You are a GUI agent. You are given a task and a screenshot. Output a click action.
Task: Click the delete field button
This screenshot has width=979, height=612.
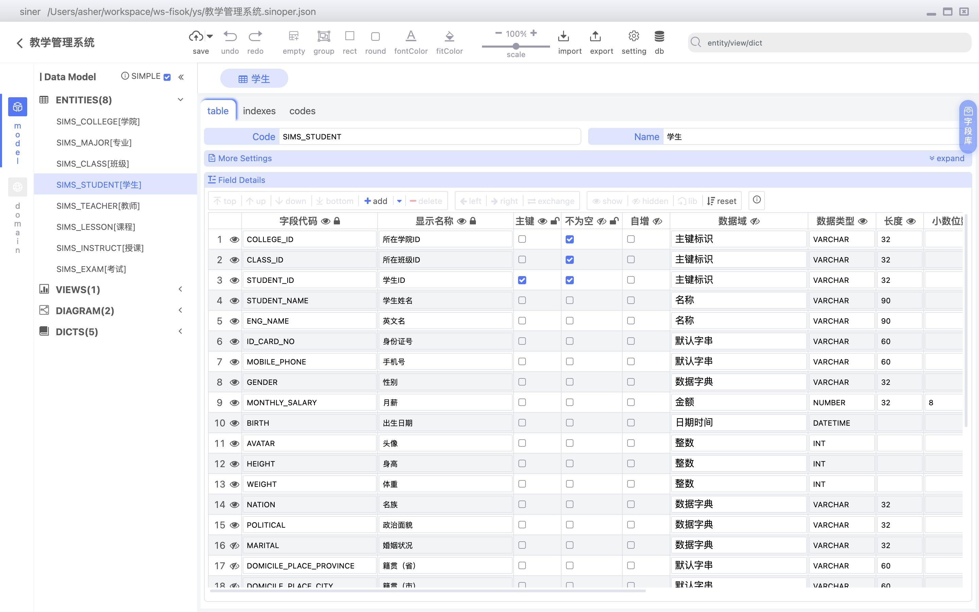[x=426, y=201]
